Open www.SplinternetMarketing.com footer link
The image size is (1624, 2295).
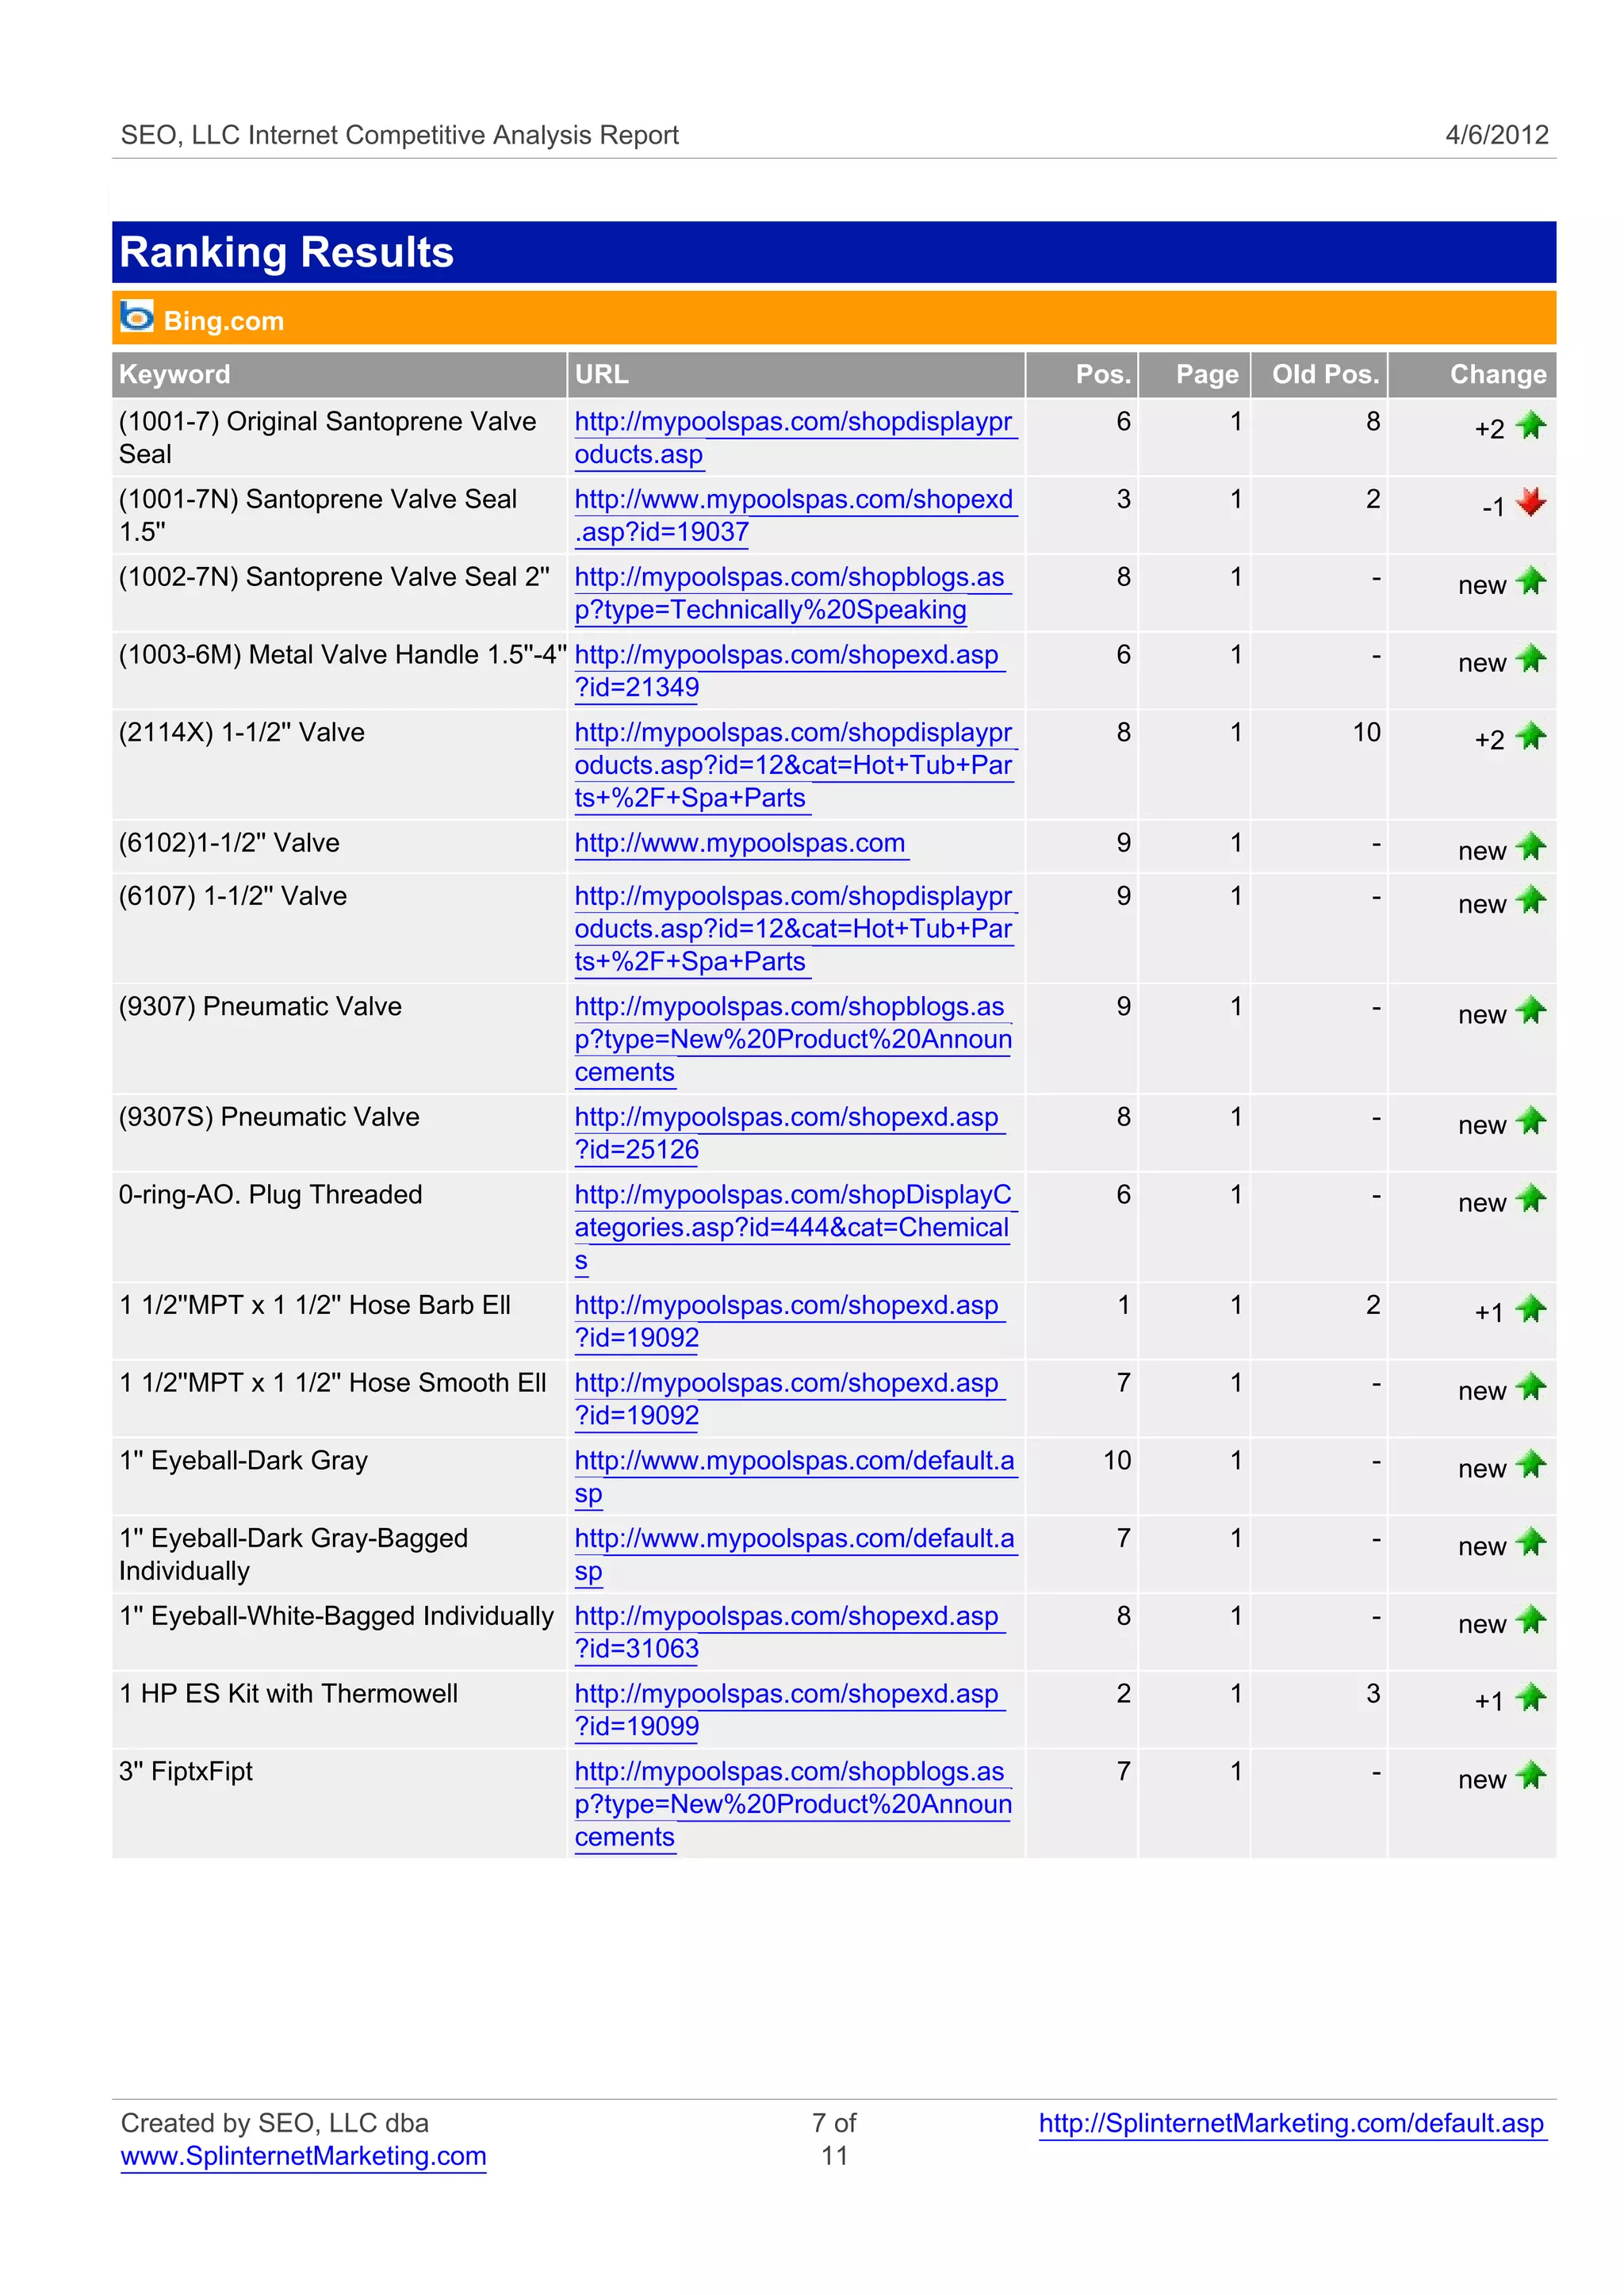303,2156
